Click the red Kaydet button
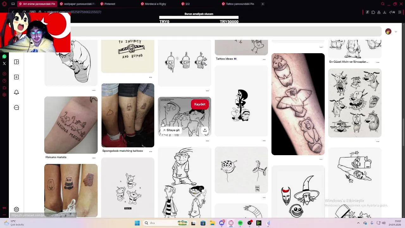Viewport: 405px width, 228px height. [x=200, y=104]
